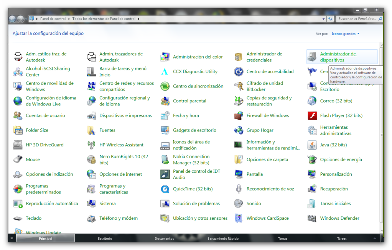This screenshot has height=250, width=392.
Task: Click the HP Wireless Assistant icon
Action: tap(92, 145)
